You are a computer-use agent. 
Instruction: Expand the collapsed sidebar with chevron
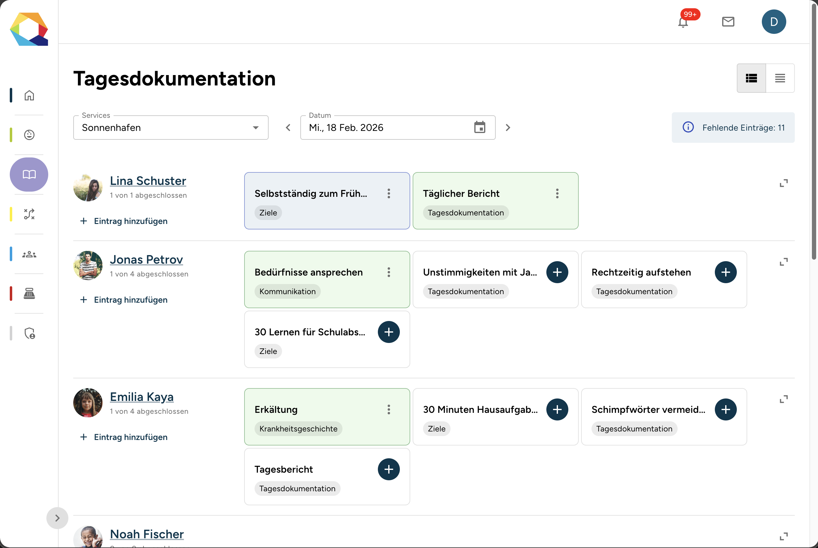[x=57, y=517]
